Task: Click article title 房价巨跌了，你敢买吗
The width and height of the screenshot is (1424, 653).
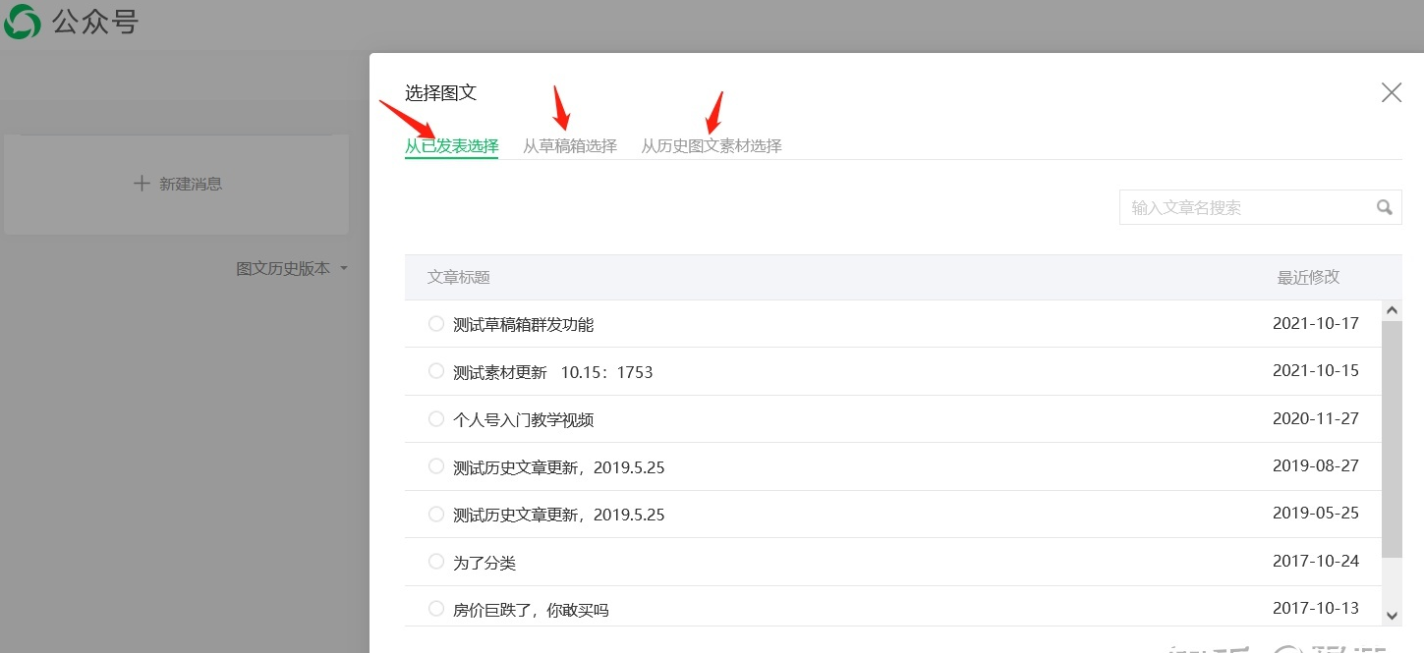Action: (531, 610)
